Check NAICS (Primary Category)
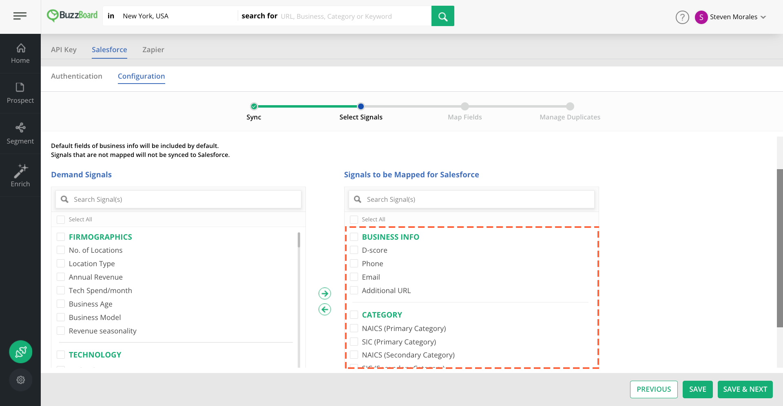 click(x=354, y=328)
